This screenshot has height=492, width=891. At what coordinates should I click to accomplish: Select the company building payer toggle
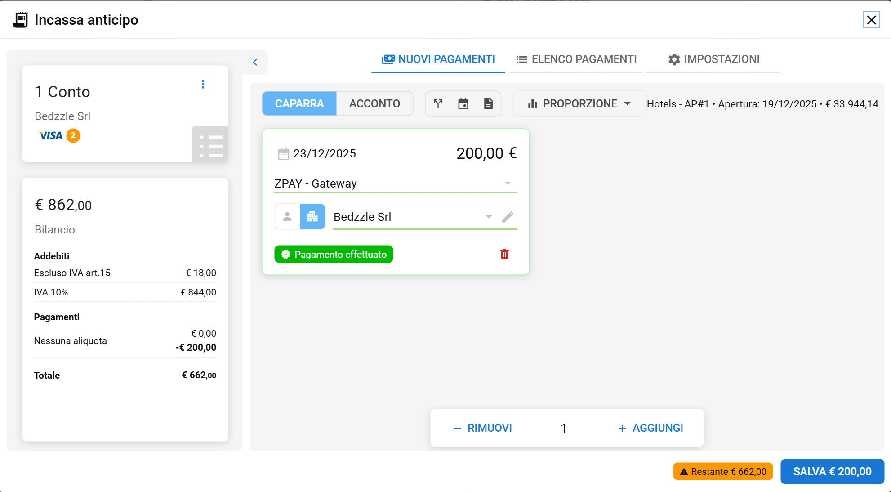pyautogui.click(x=312, y=217)
